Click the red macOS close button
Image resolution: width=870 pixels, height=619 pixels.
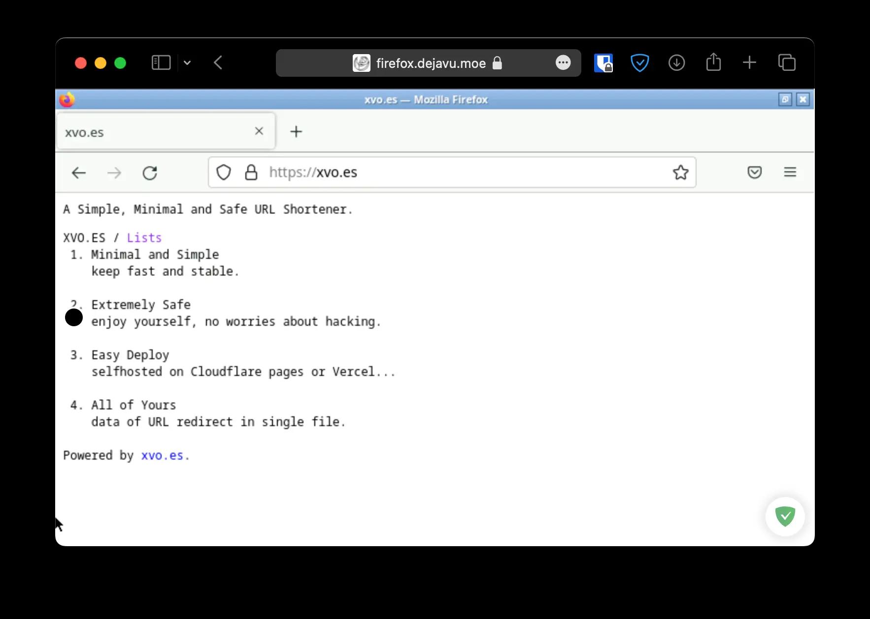coord(81,63)
